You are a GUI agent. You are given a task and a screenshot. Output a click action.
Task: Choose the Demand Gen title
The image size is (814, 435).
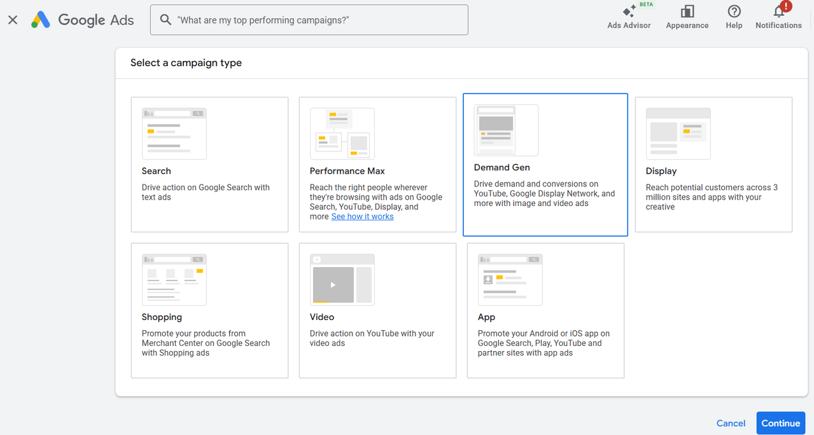point(502,167)
